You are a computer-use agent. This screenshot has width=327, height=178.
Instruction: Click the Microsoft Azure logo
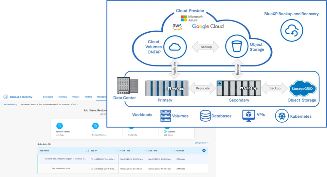(192, 18)
